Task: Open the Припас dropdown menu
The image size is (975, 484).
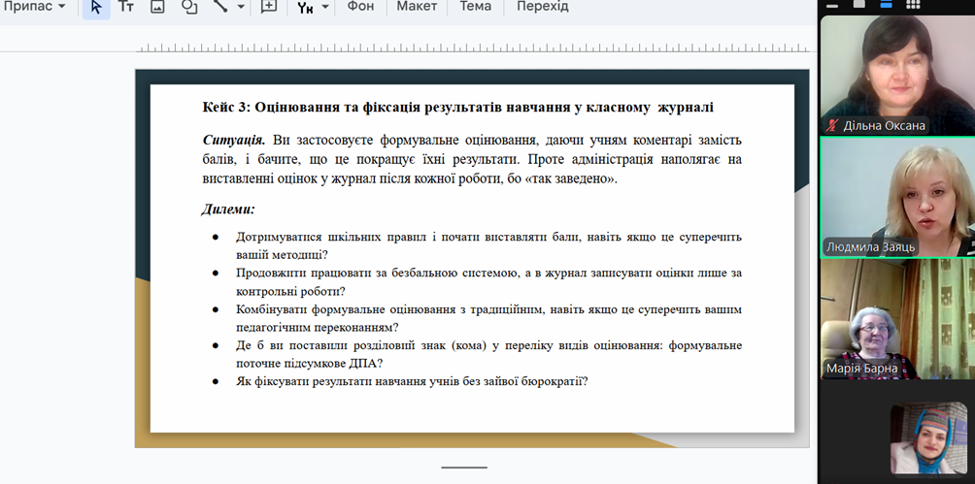Action: click(x=35, y=7)
